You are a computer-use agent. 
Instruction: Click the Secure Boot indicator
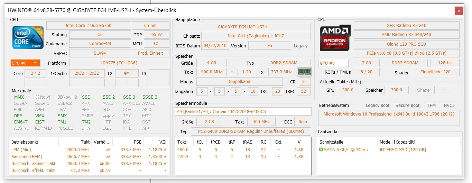(x=408, y=106)
